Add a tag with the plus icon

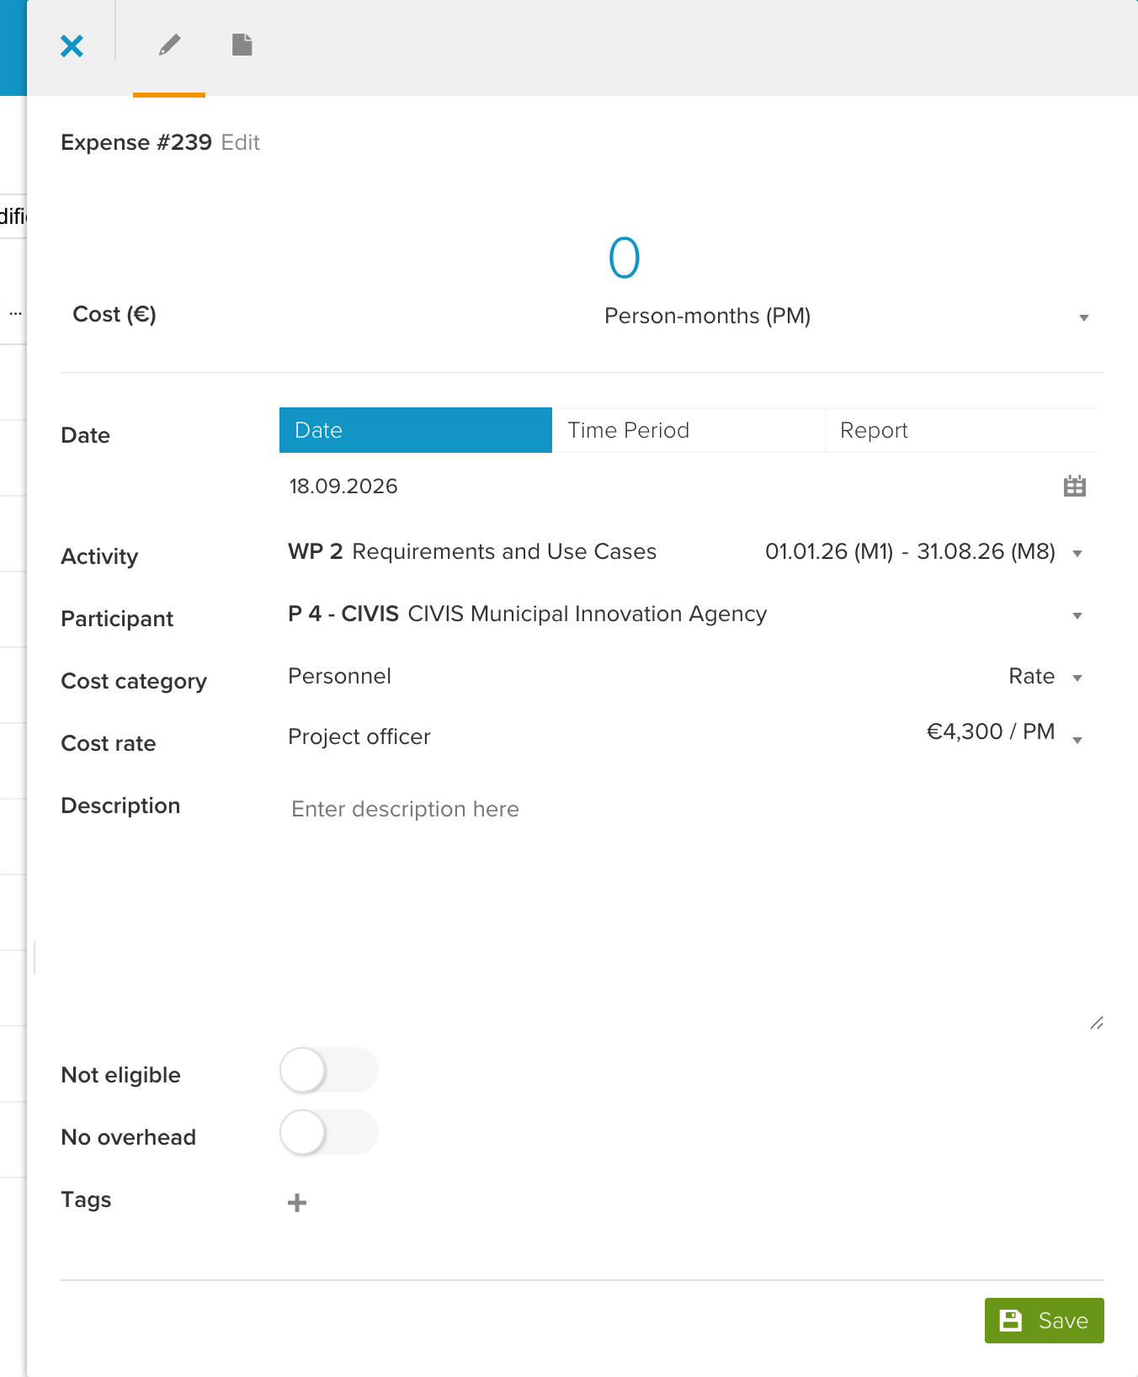point(297,1203)
